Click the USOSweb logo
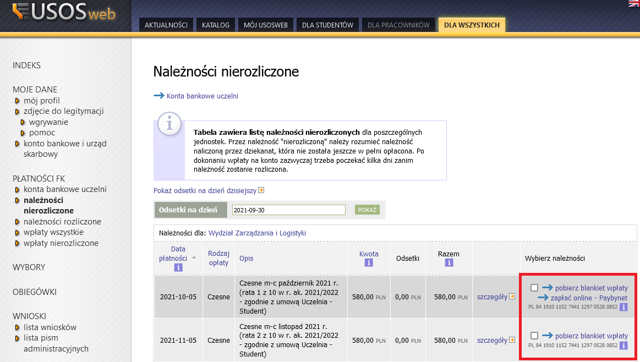 pos(64,12)
